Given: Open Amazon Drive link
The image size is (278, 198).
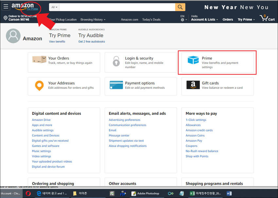Looking at the screenshot, I should click(x=41, y=120).
